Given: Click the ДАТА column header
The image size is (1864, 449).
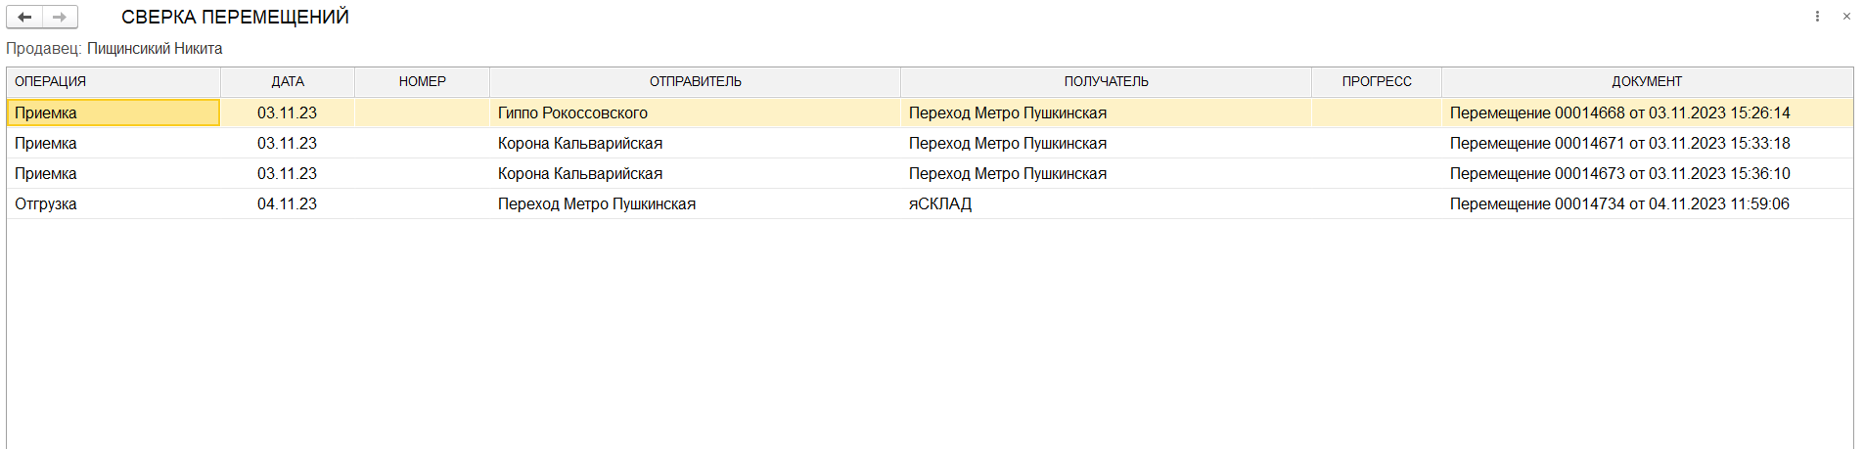Looking at the screenshot, I should 288,82.
